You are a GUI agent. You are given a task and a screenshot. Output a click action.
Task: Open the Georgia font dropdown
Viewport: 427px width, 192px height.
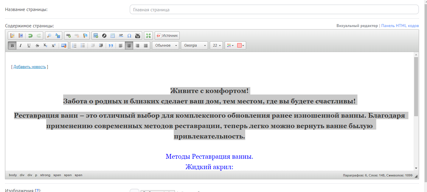[x=194, y=45]
